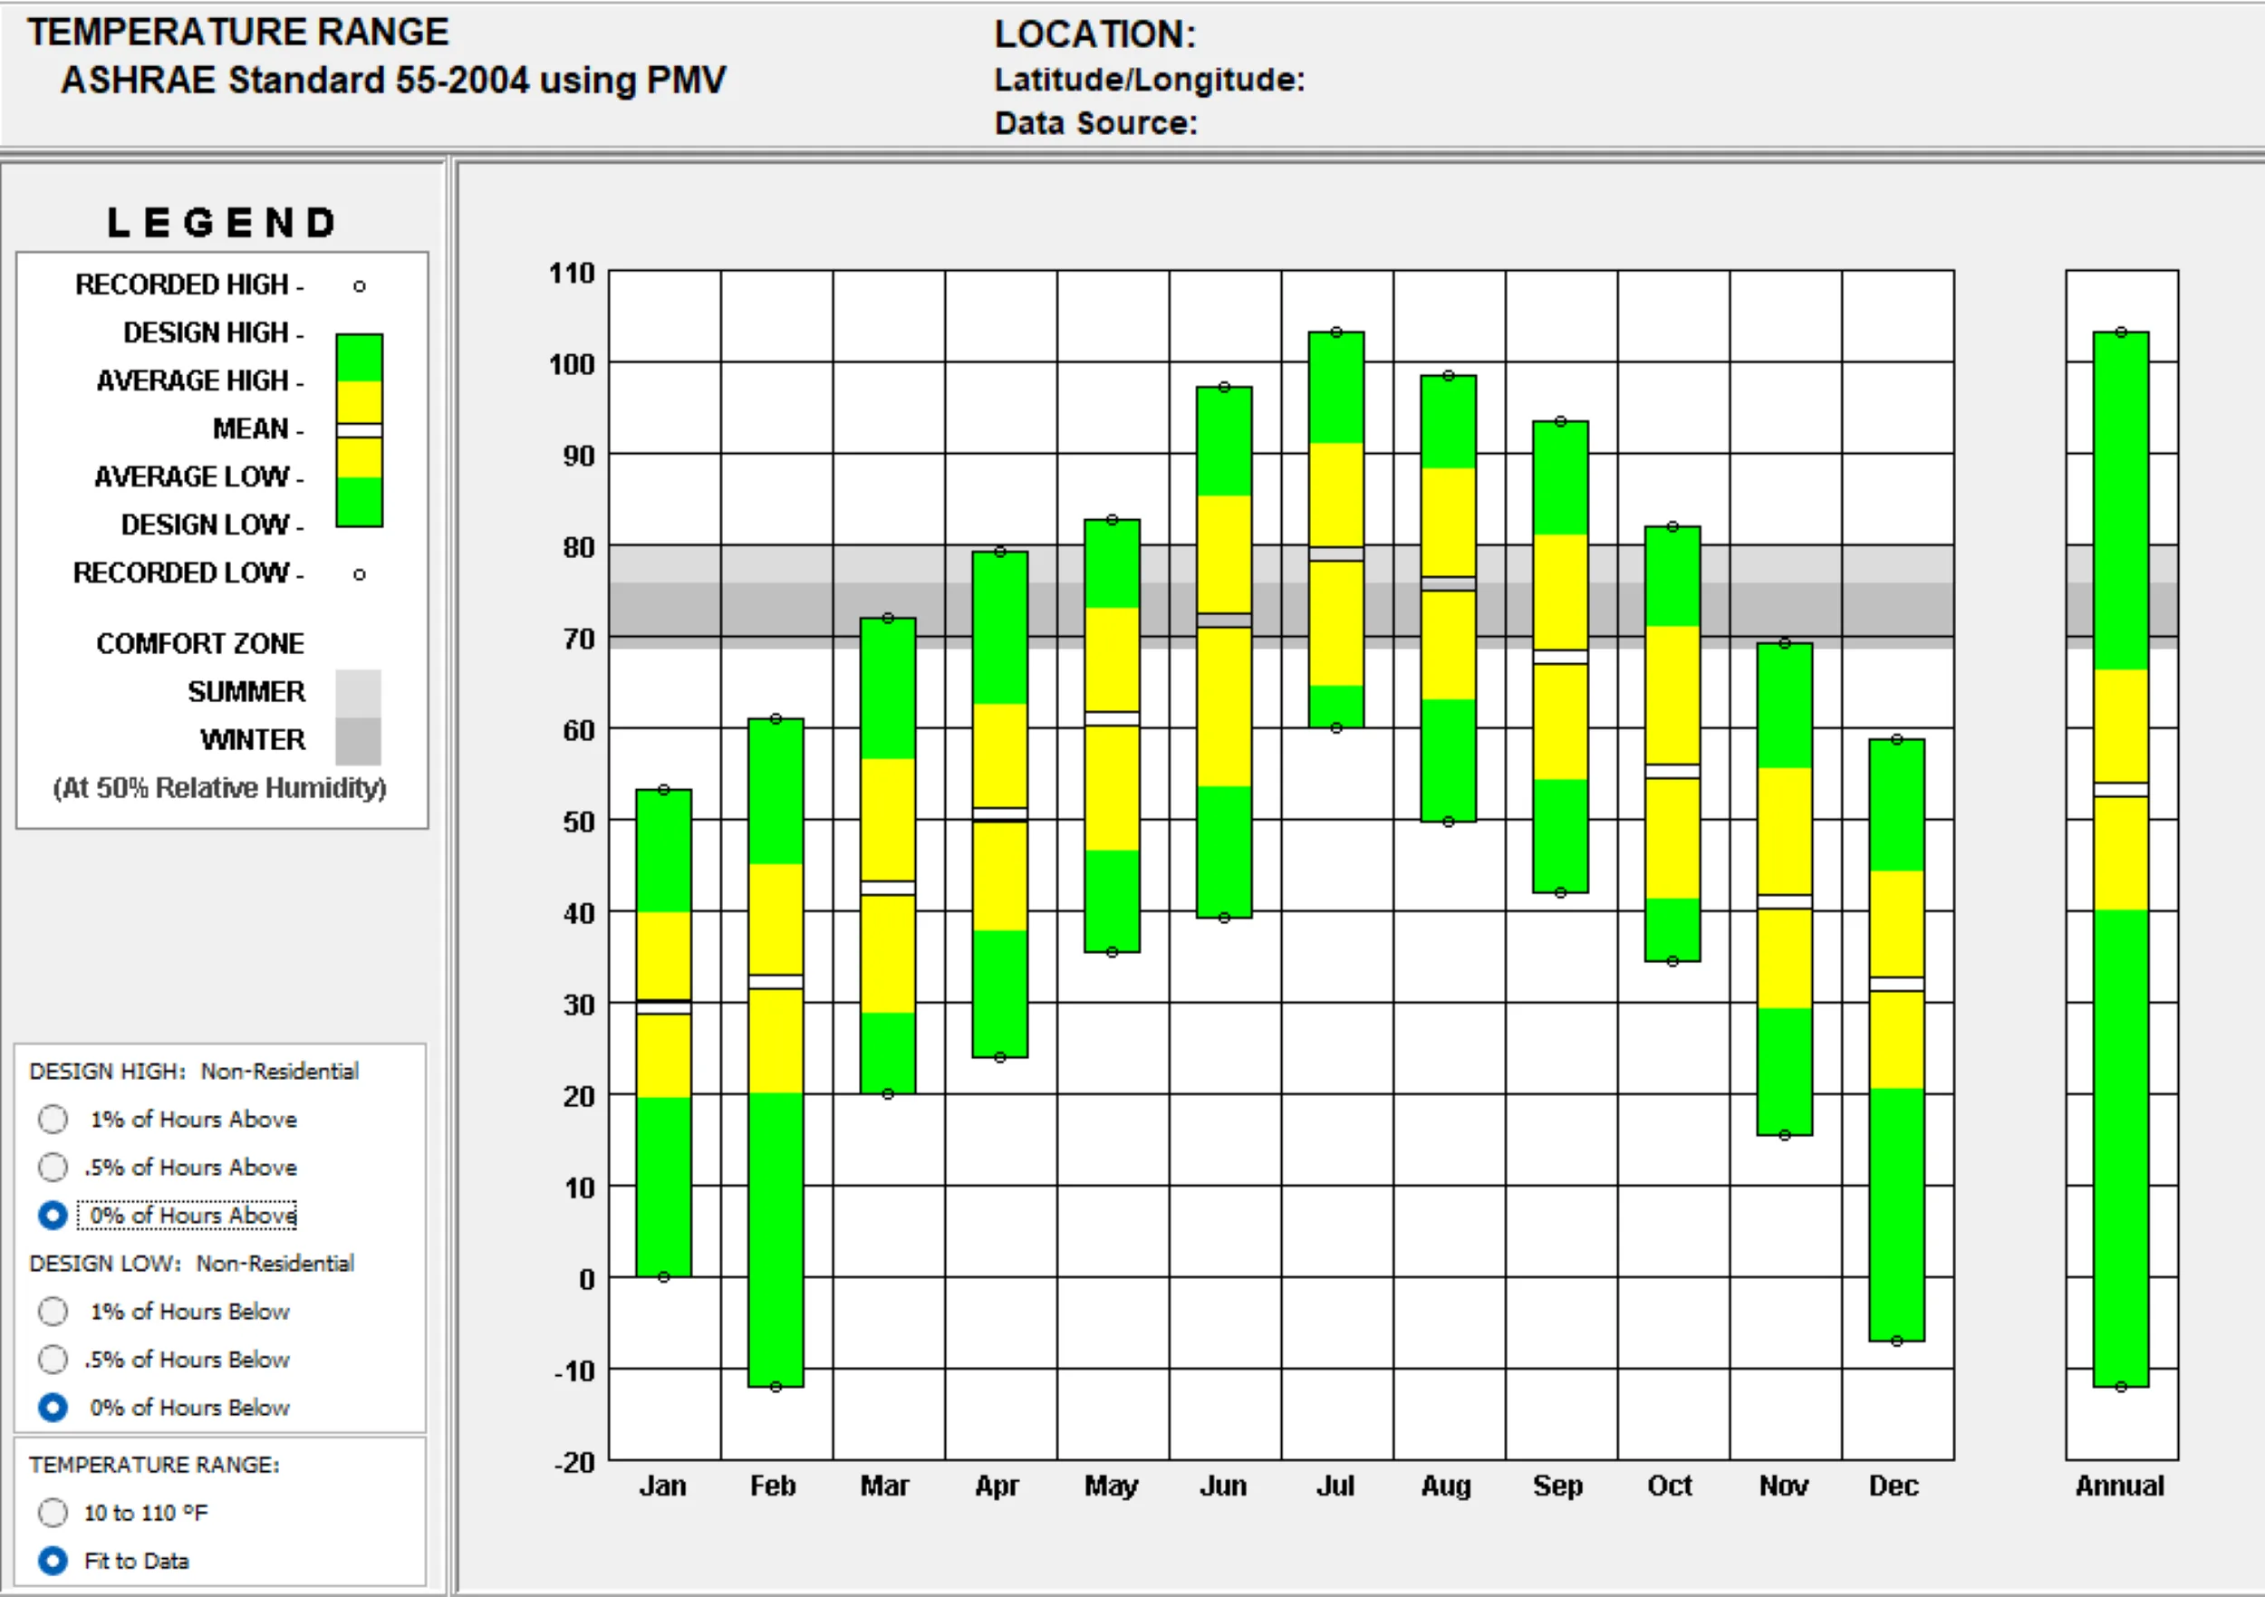Click the Nov temperature bar
Viewport: 2265px width, 1597px height.
click(1785, 889)
